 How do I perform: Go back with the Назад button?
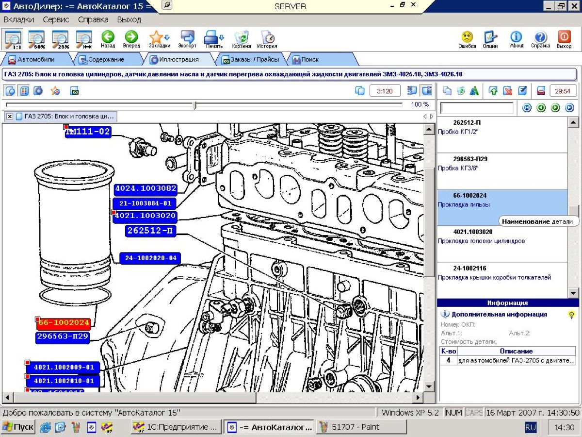pyautogui.click(x=108, y=39)
